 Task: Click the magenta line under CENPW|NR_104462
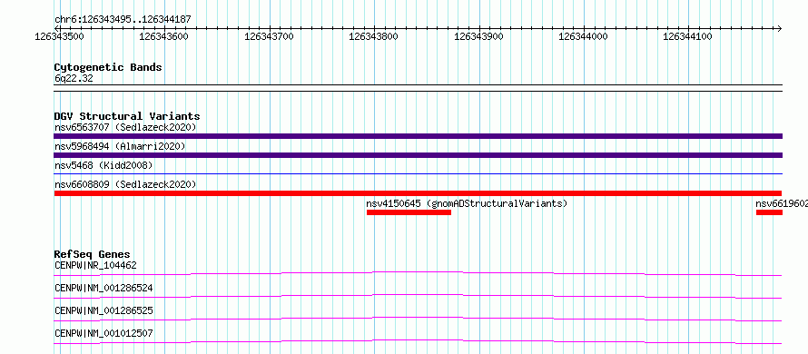[x=418, y=273]
